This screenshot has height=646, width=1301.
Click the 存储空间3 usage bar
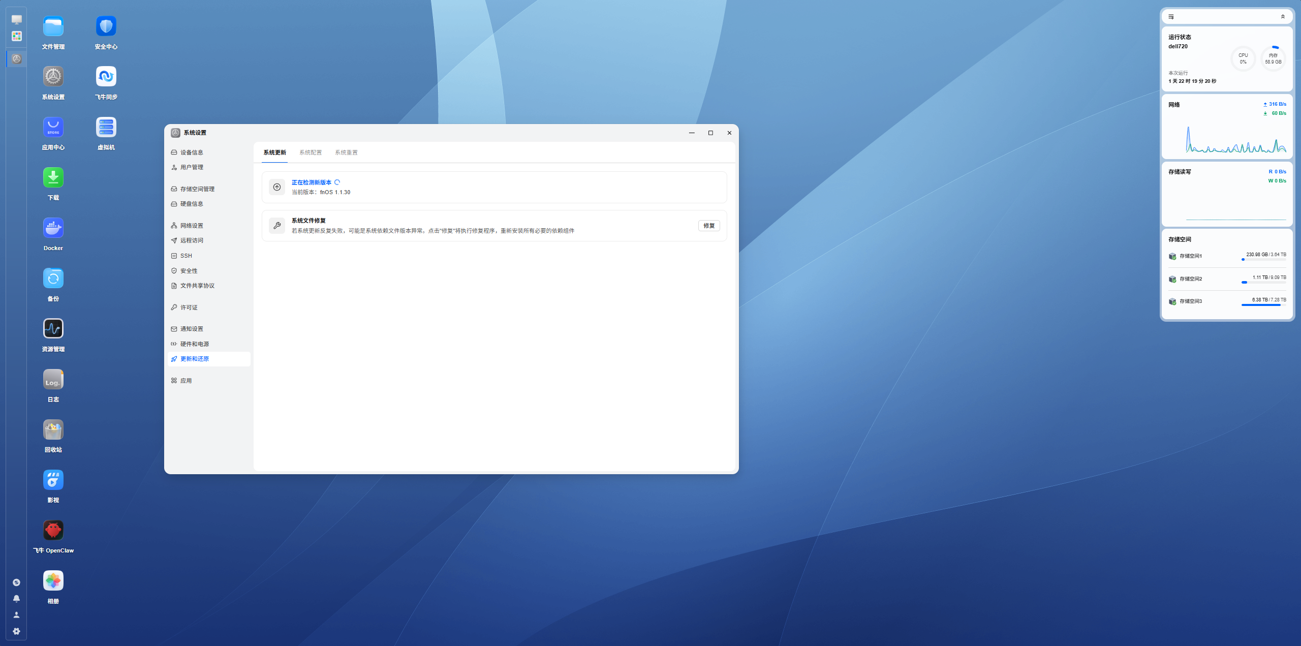click(1263, 305)
